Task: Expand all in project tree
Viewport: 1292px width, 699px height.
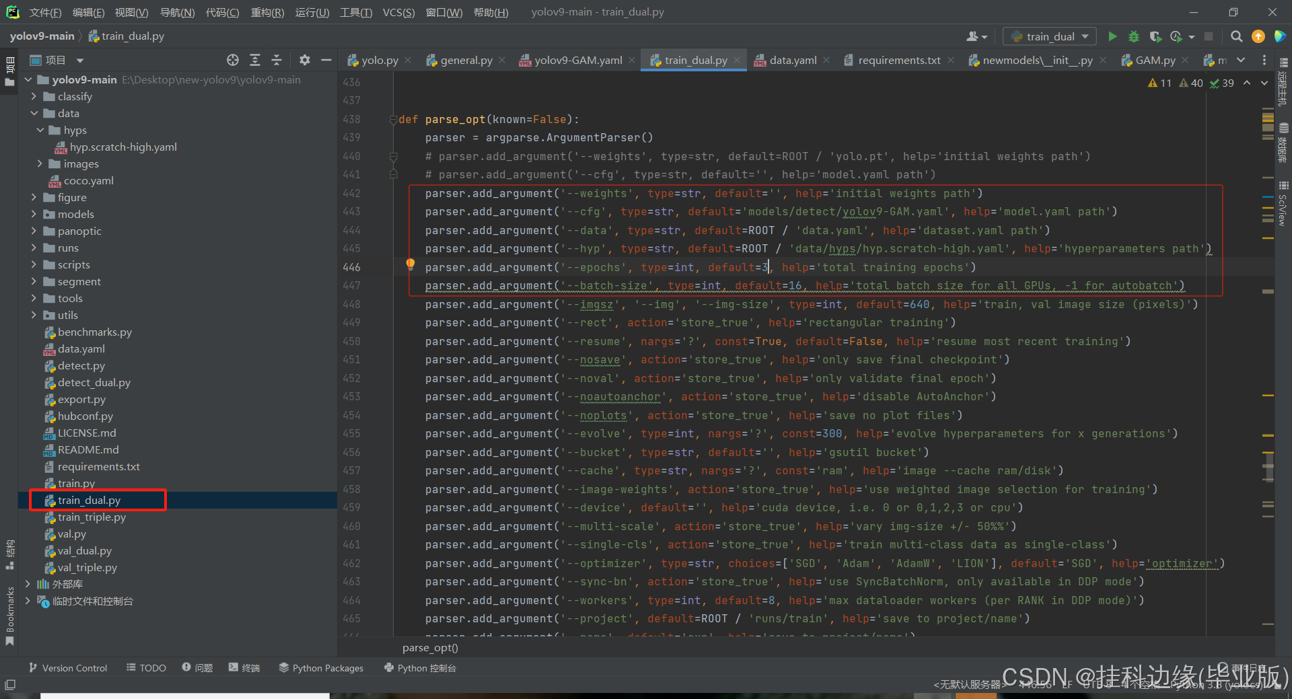Action: 255,60
